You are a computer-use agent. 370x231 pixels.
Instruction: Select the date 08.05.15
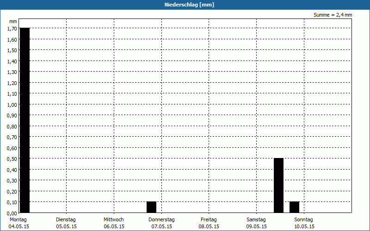pos(209,226)
